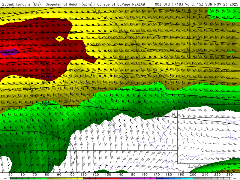Image resolution: width=240 pixels, height=180 pixels.
Task: Click the 230 value on the legend scale
Action: pyautogui.click(x=229, y=175)
